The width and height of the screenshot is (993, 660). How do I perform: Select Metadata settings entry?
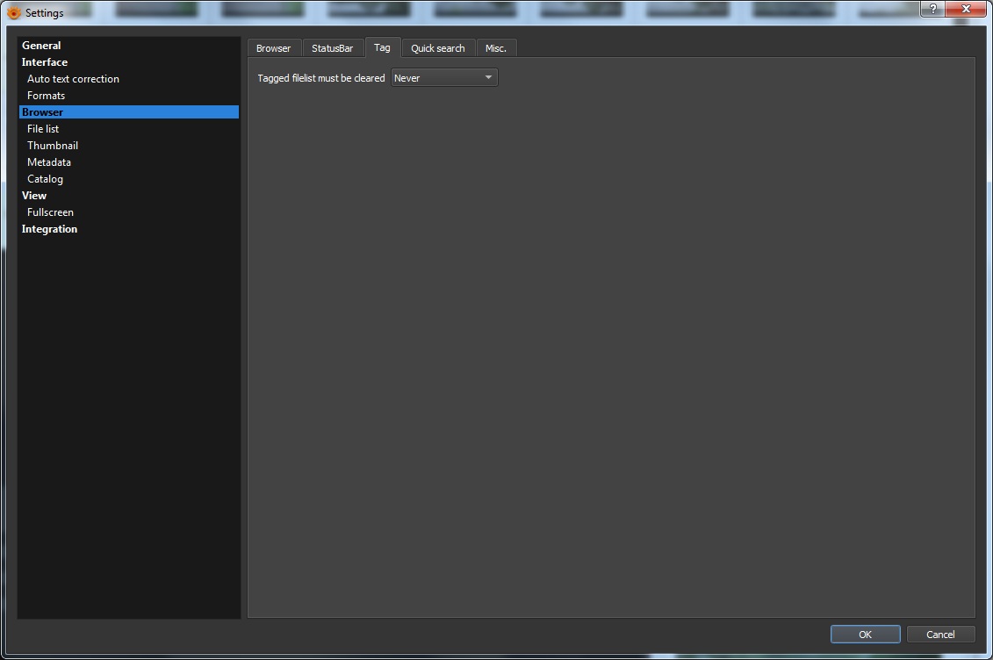point(49,162)
